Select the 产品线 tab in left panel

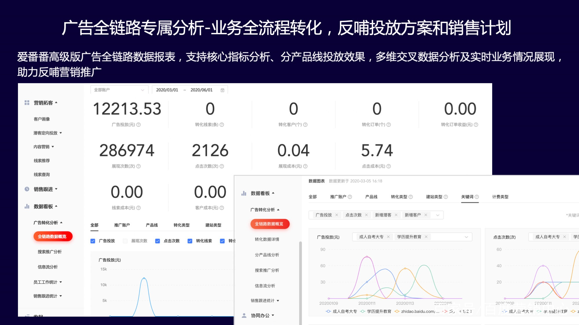pos(152,225)
